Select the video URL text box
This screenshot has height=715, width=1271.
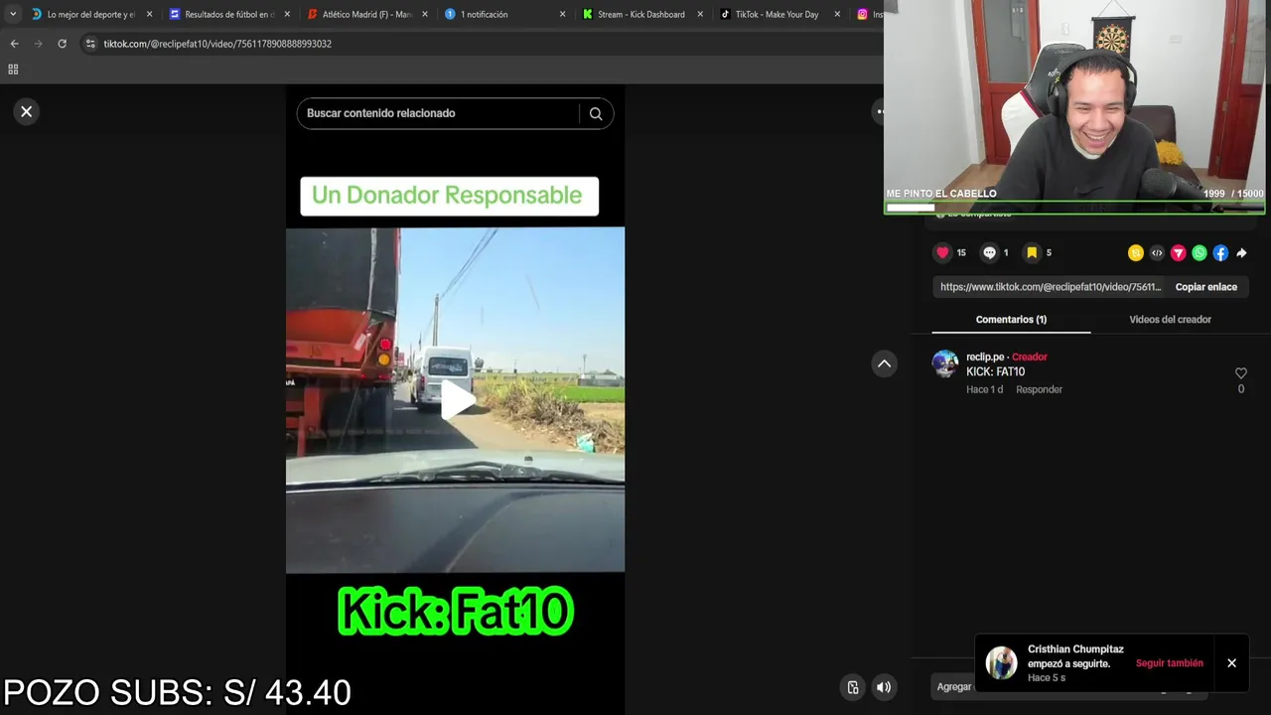tap(1050, 287)
